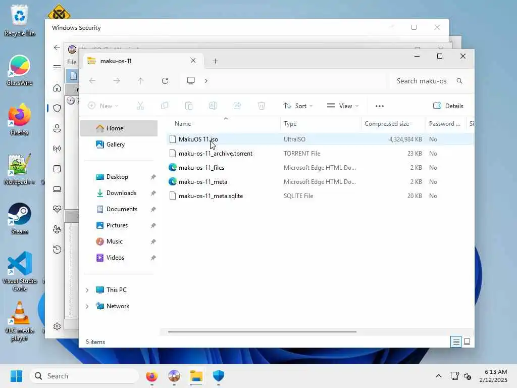The image size is (517, 388).
Task: Open Protection history in Windows Security
Action: click(57, 250)
